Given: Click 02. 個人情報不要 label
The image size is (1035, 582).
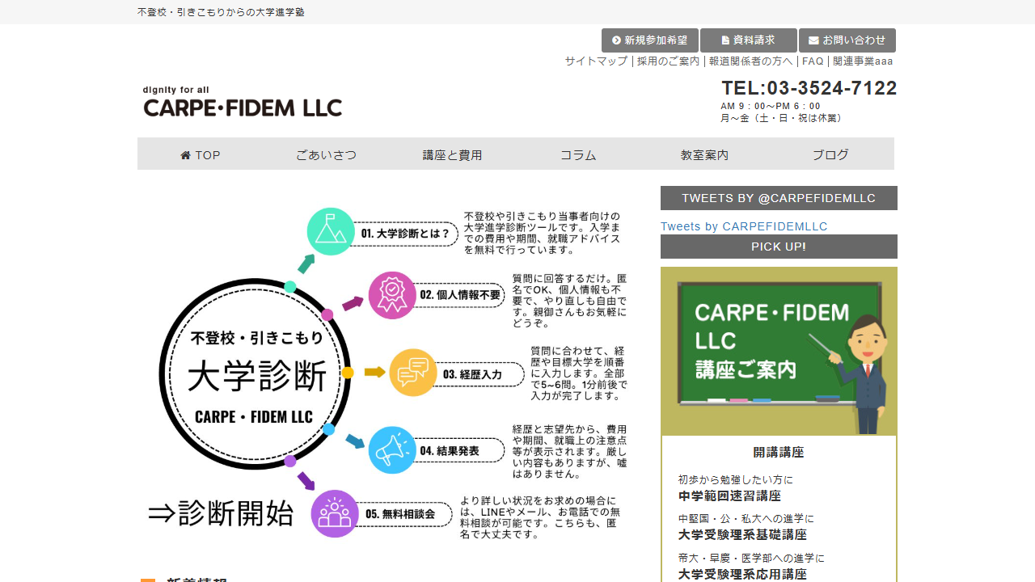Looking at the screenshot, I should (x=461, y=296).
